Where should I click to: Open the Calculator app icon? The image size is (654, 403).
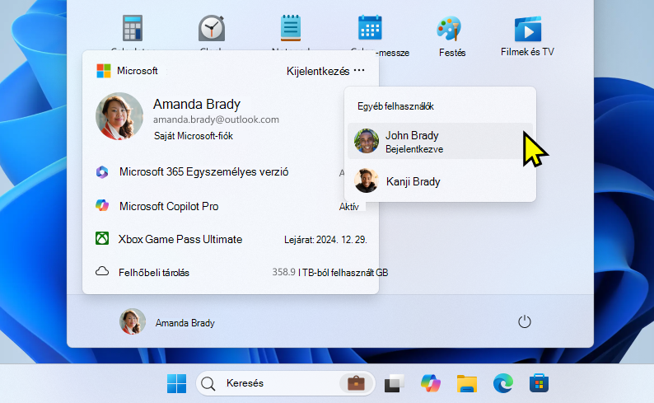tap(133, 28)
